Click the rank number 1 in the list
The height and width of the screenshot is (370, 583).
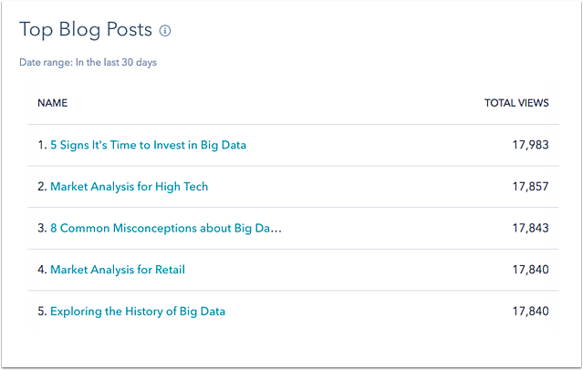[42, 145]
